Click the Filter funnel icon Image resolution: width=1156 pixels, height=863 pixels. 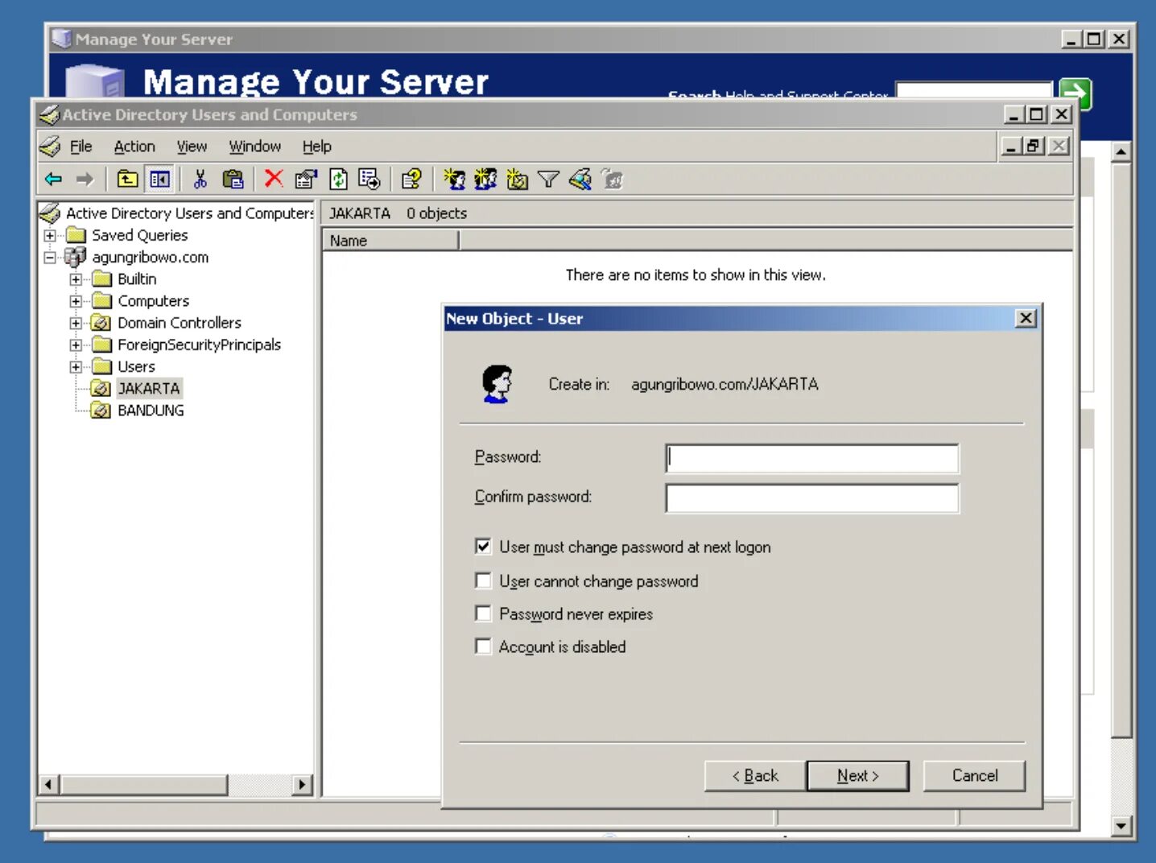coord(548,179)
